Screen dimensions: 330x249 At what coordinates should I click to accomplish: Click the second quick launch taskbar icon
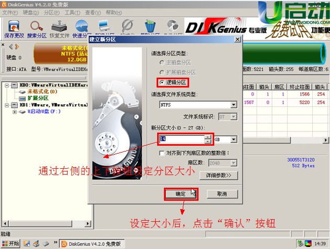(36, 244)
